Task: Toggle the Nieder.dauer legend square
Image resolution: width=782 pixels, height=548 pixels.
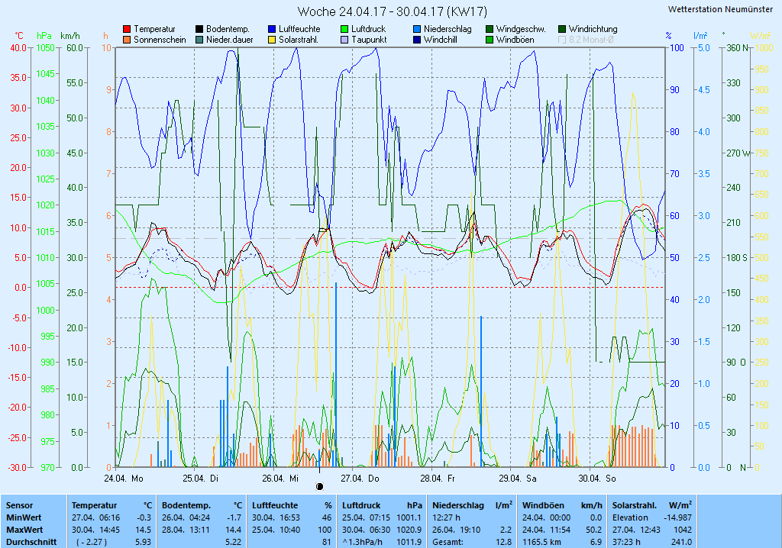Action: [x=199, y=40]
